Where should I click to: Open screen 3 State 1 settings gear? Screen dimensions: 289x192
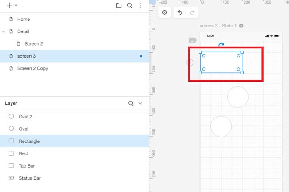click(241, 26)
